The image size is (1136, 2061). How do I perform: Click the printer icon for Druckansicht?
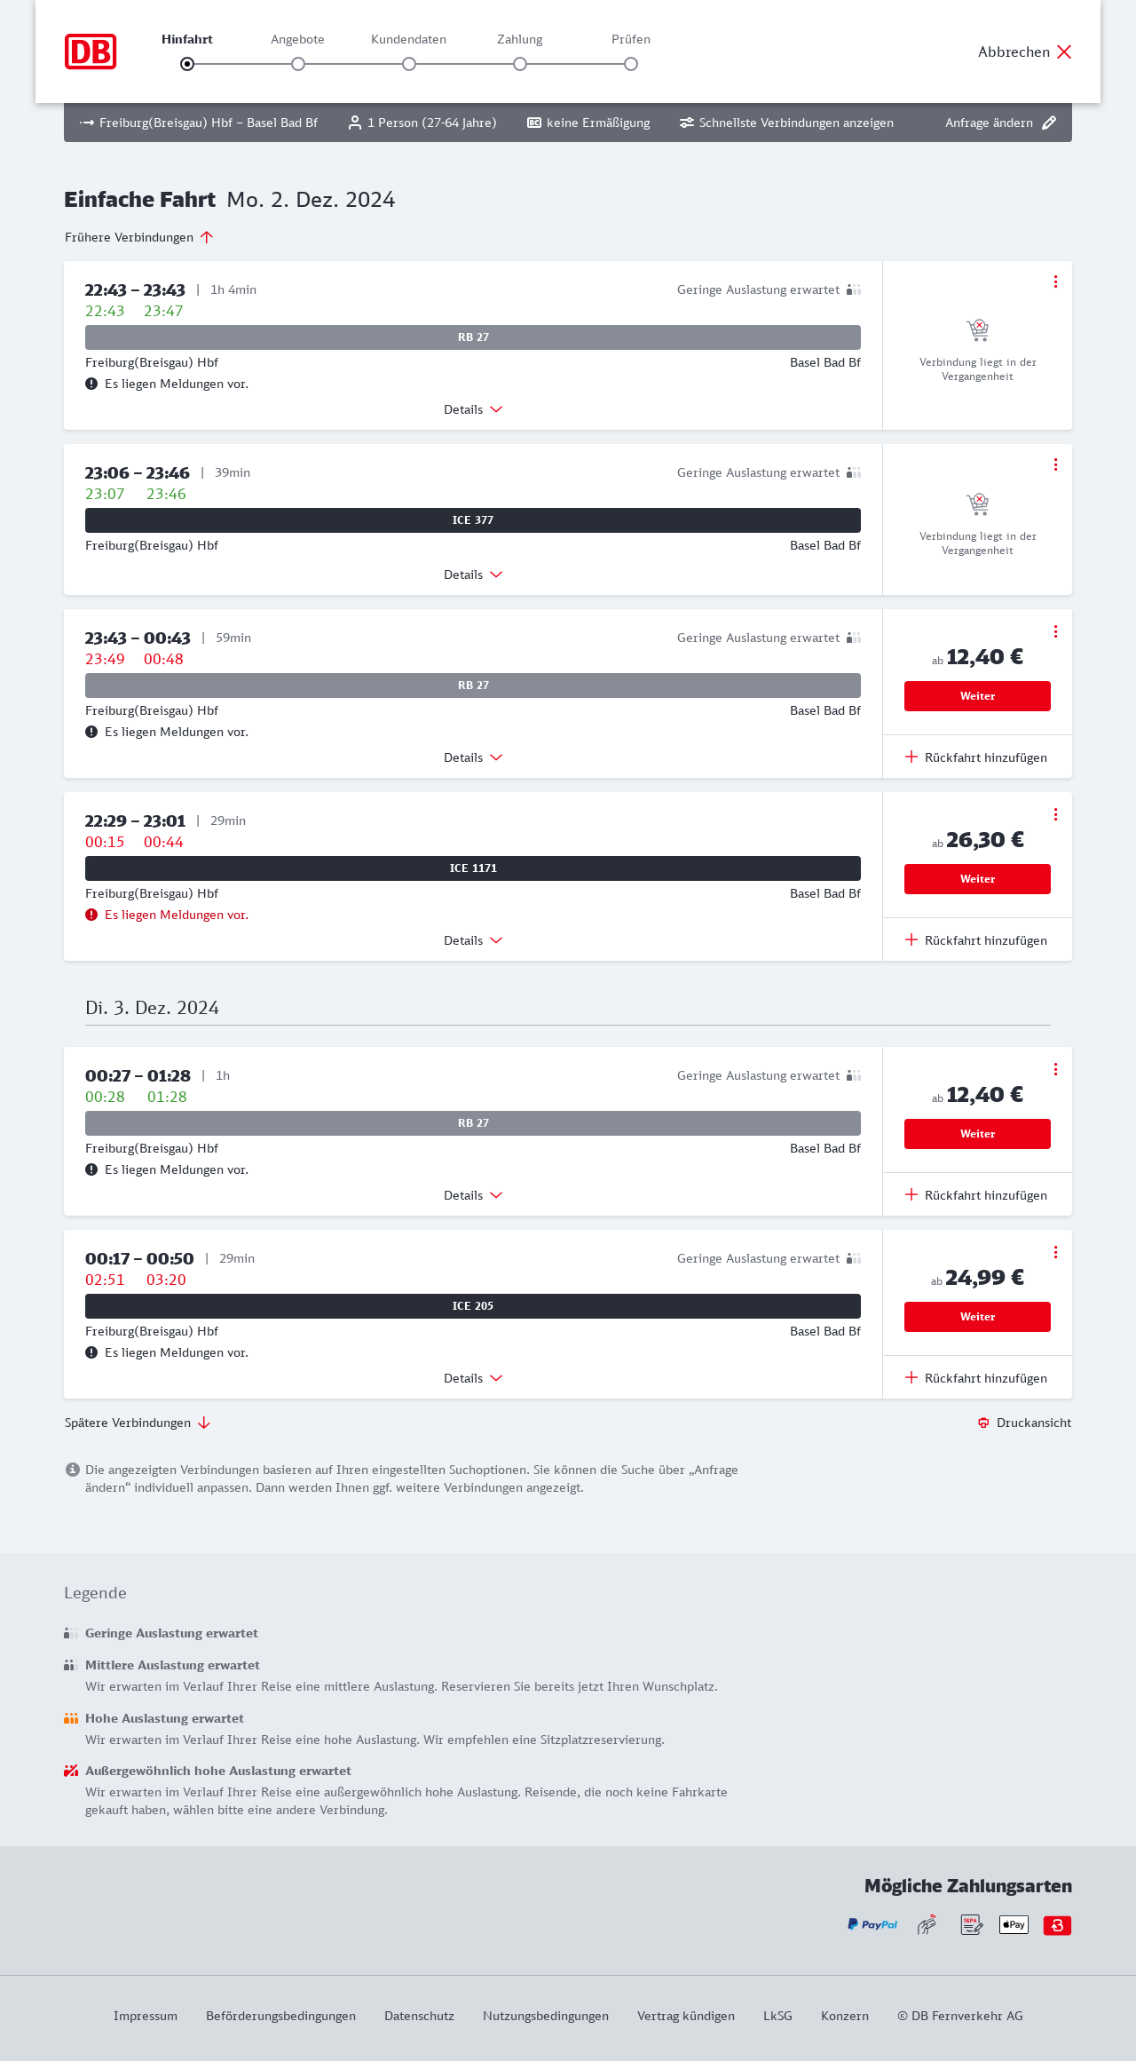click(x=983, y=1423)
